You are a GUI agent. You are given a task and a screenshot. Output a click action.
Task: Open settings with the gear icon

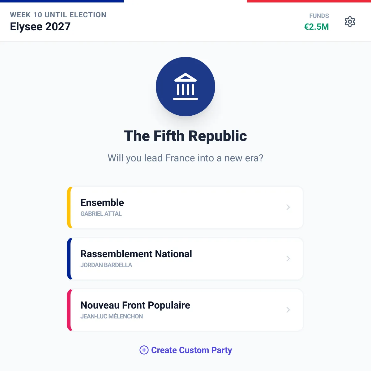pos(350,22)
